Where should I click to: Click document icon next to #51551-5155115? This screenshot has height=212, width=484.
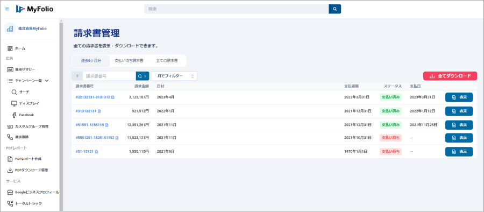(107, 125)
